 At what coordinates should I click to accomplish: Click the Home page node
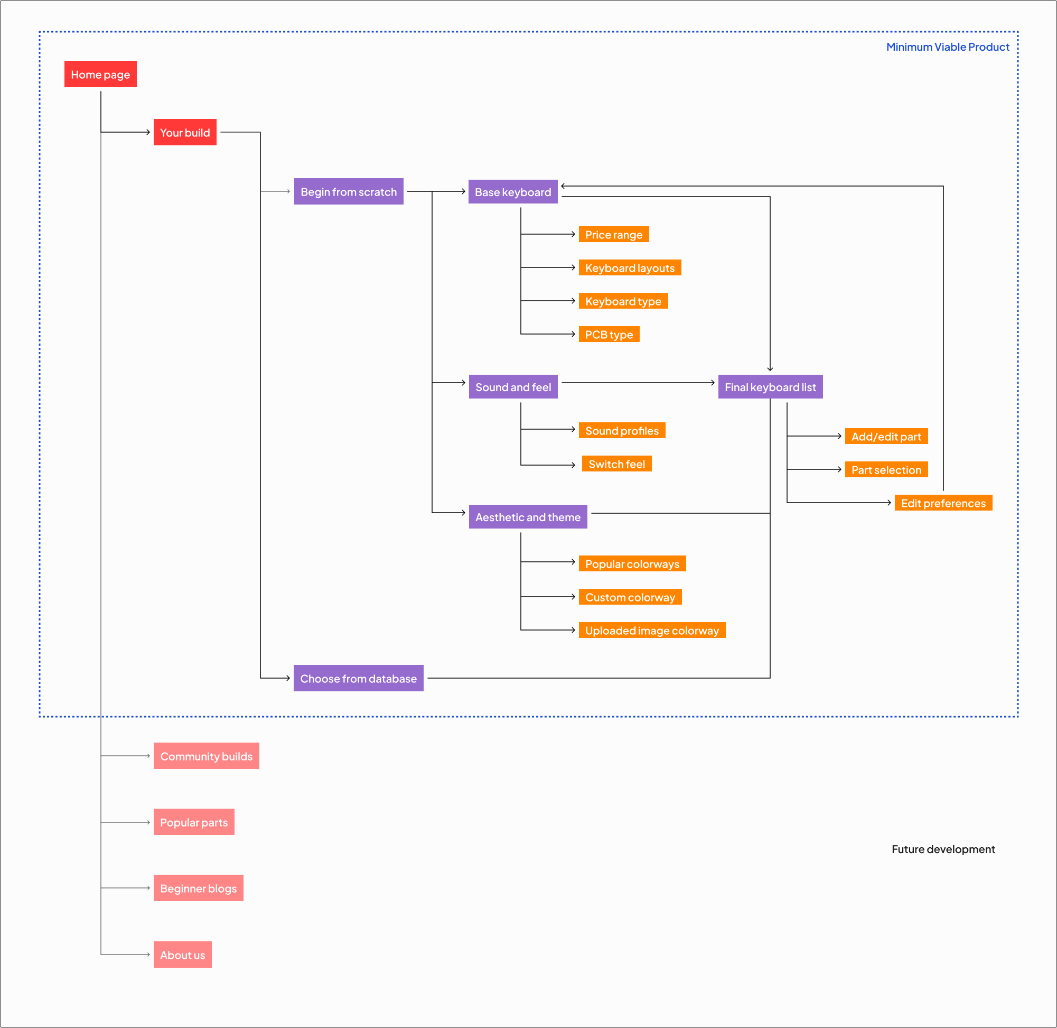100,74
